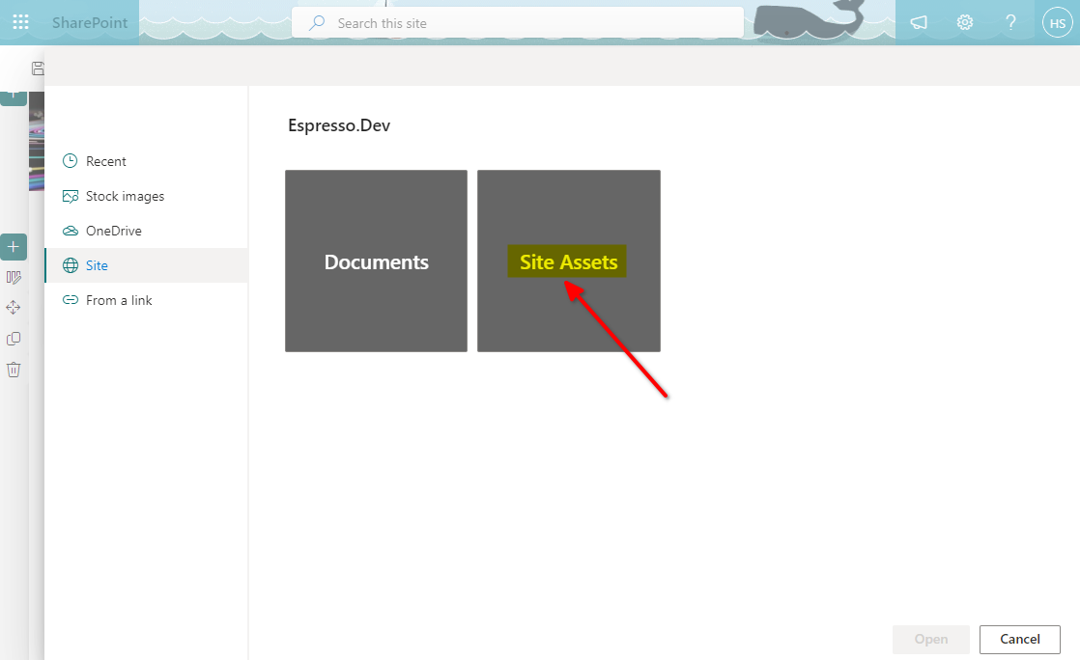This screenshot has height=660, width=1080.
Task: Open the app launcher waffle icon
Action: click(x=20, y=23)
